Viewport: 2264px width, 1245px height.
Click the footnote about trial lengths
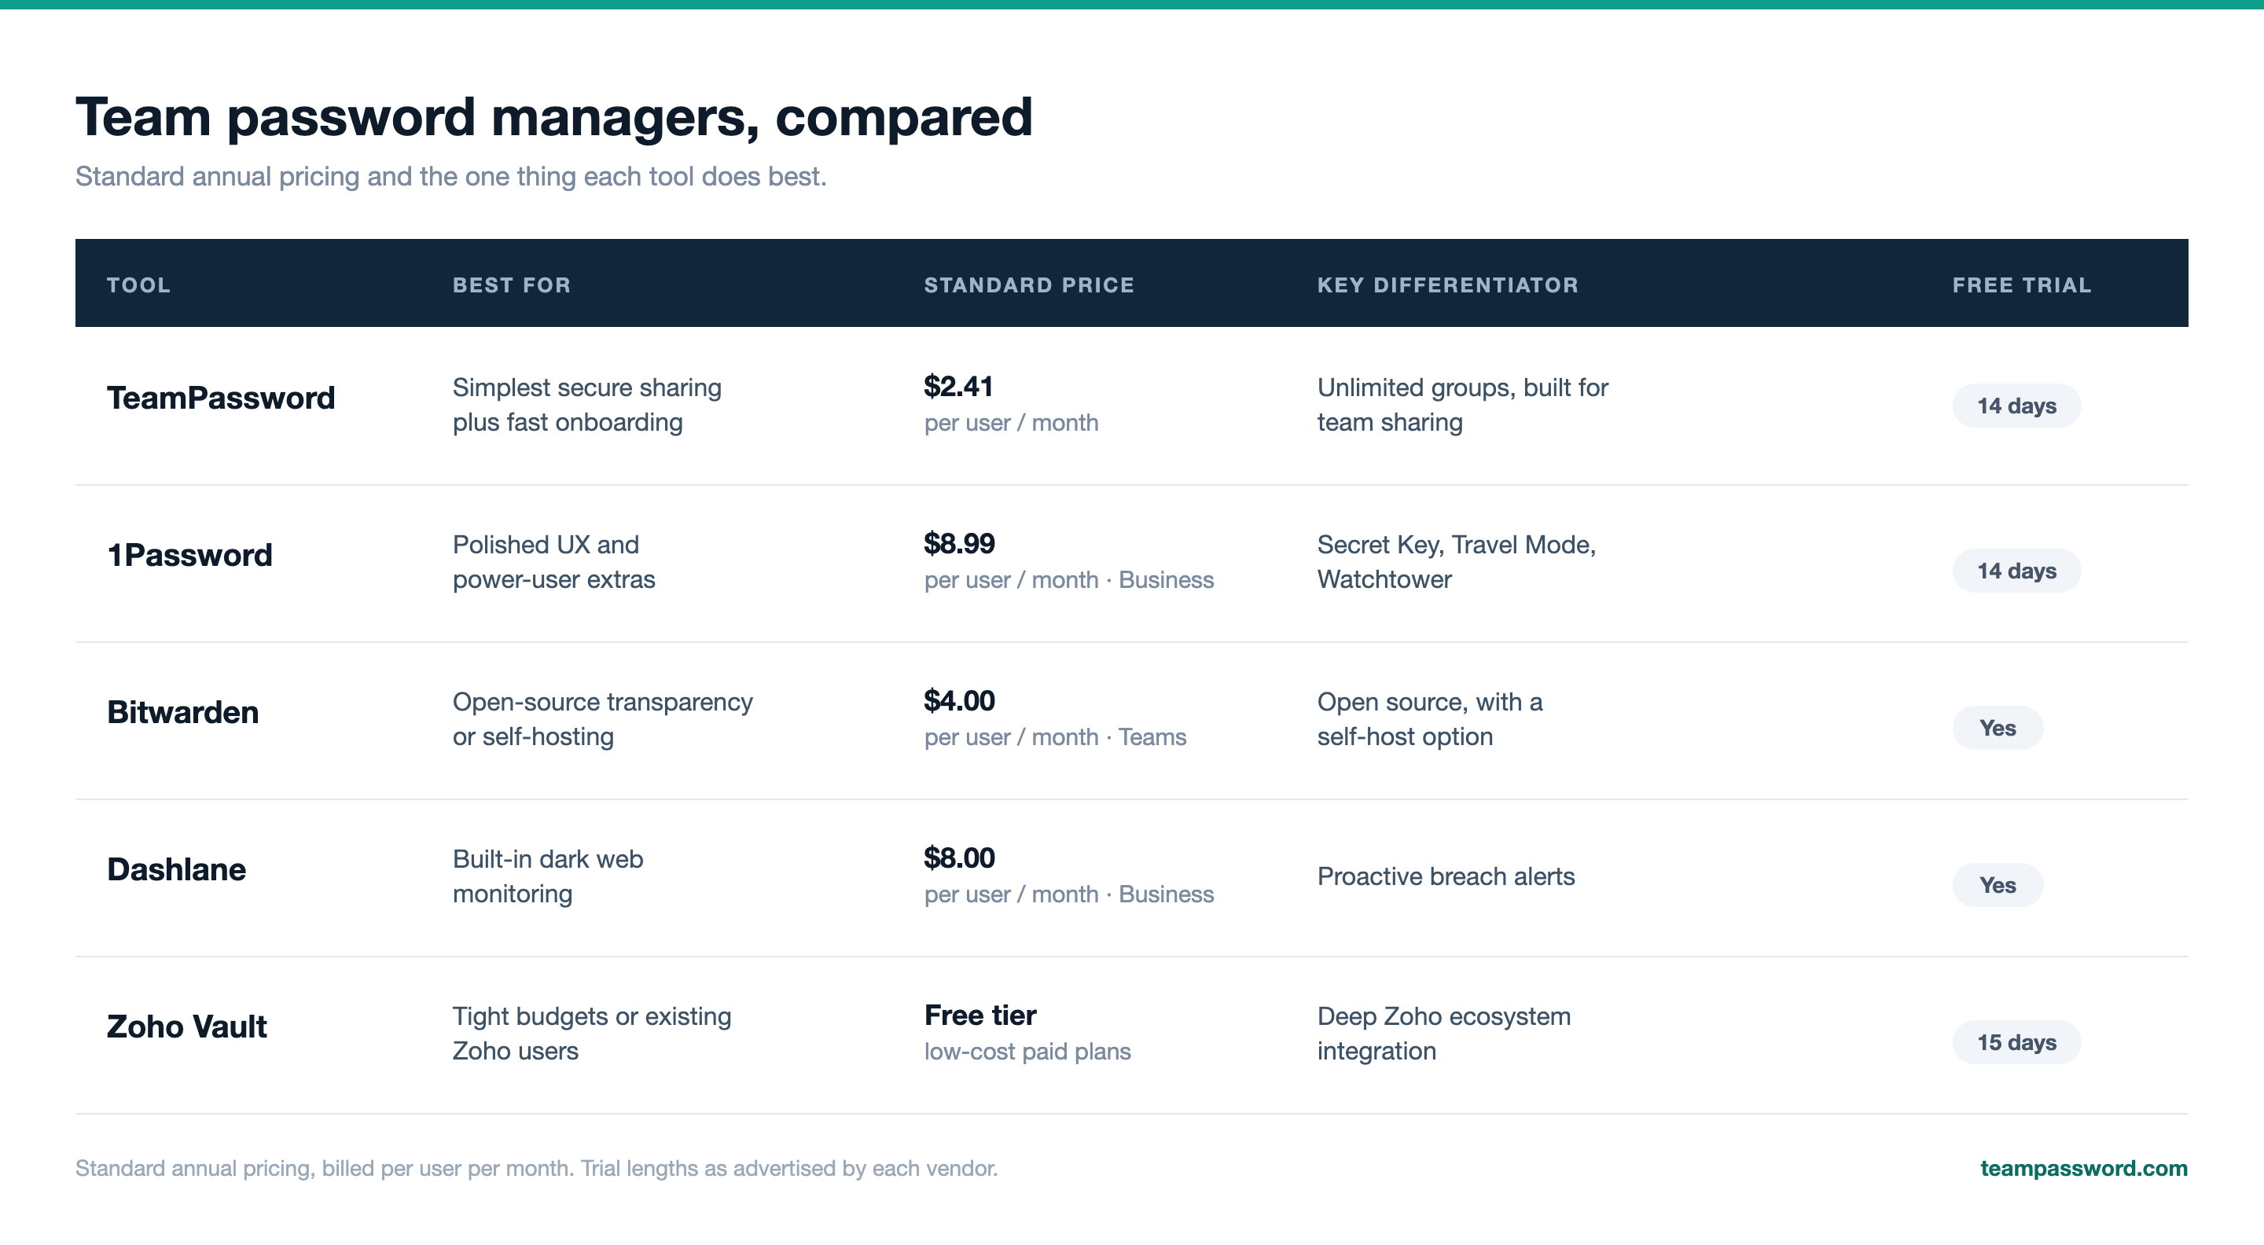click(536, 1169)
